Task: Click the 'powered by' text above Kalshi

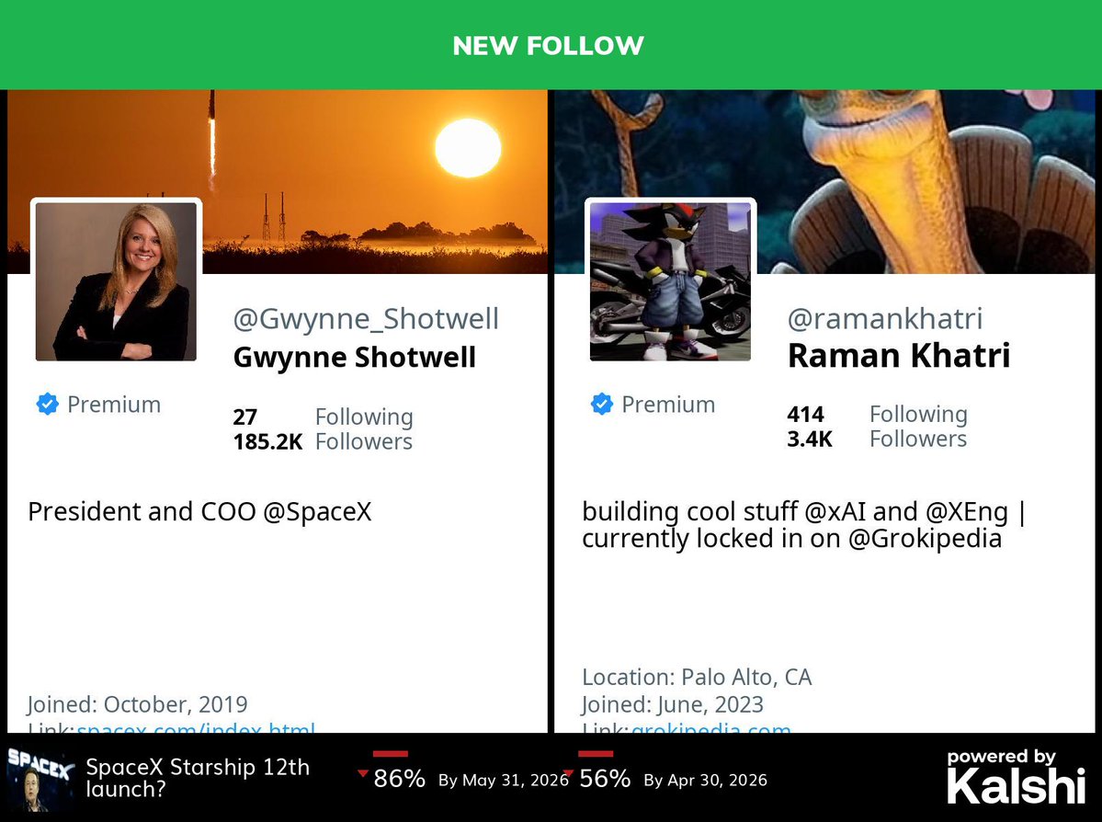Action: [1002, 758]
